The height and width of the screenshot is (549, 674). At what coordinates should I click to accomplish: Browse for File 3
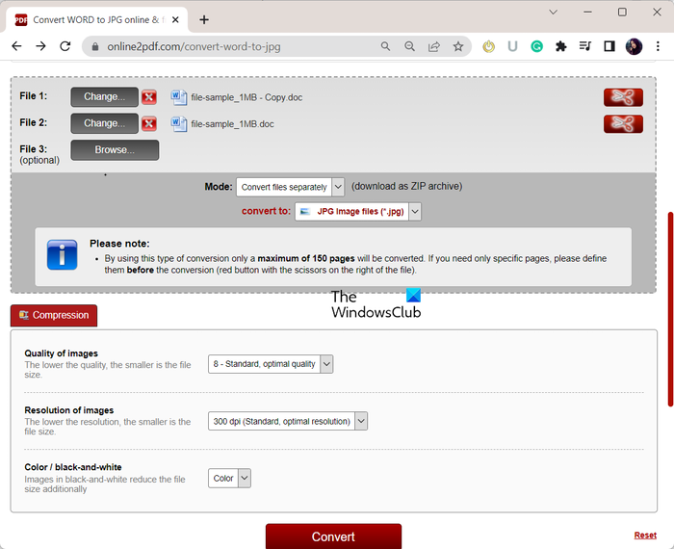point(115,150)
